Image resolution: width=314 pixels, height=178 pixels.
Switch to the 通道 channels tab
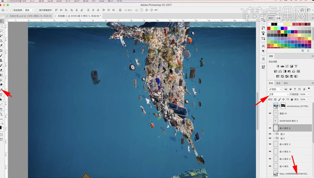point(278,83)
